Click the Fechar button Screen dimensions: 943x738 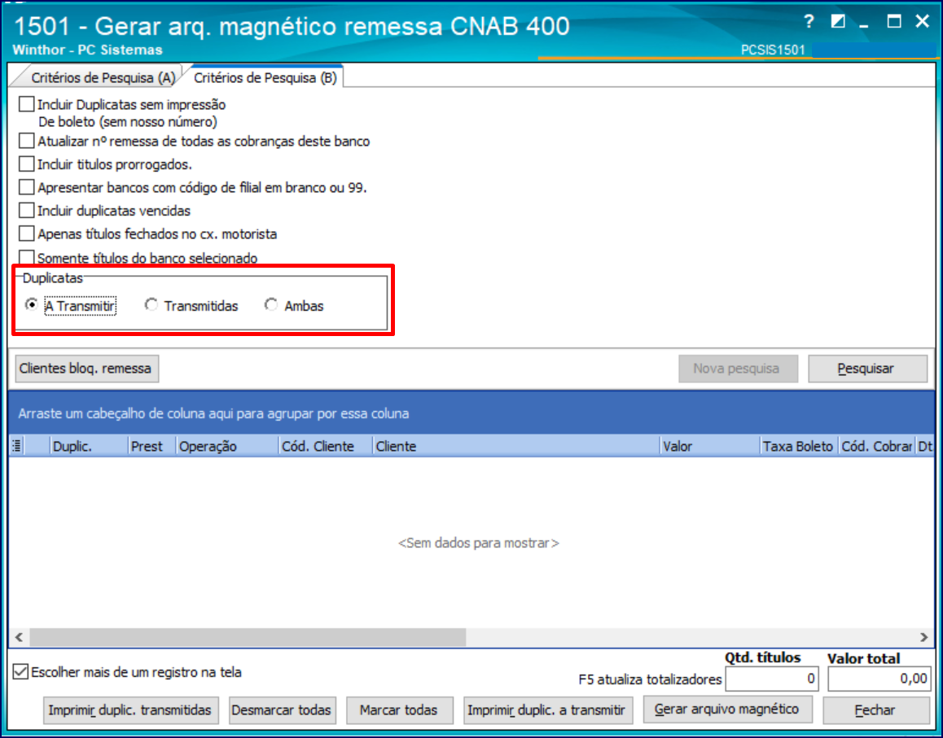click(x=876, y=710)
